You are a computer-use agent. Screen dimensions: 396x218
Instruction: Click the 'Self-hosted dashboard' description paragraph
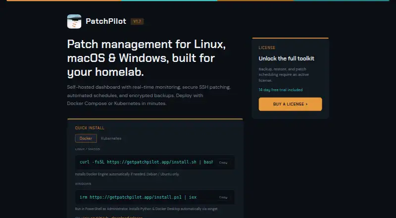pyautogui.click(x=149, y=95)
